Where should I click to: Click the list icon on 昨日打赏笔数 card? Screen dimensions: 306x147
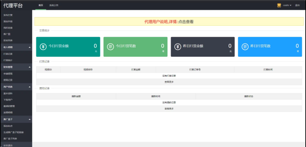pyautogui.click(x=245, y=47)
